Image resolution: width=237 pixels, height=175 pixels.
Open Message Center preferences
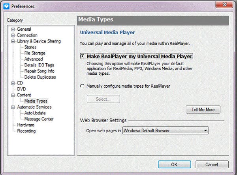39,119
